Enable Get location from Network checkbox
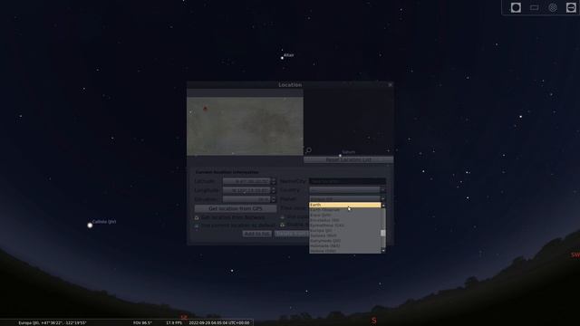The height and width of the screenshot is (326, 580). tap(197, 217)
